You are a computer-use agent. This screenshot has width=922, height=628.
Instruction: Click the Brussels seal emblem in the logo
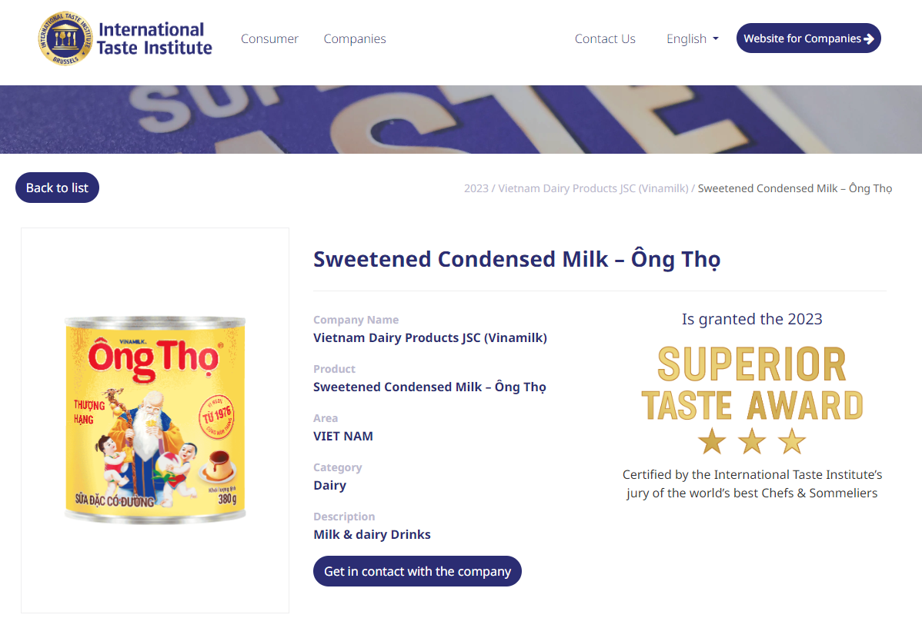62,36
